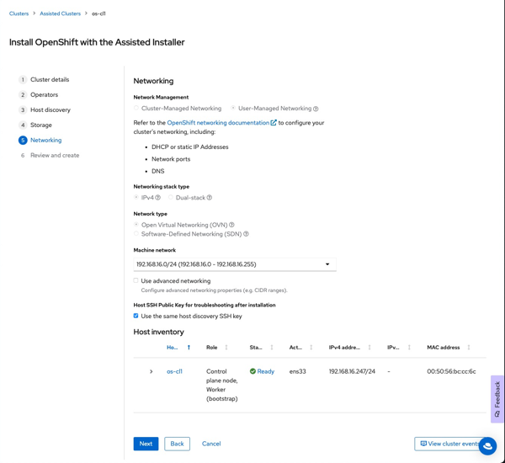This screenshot has height=463, width=505.
Task: Sort by the Role column sort icon
Action: pyautogui.click(x=226, y=348)
